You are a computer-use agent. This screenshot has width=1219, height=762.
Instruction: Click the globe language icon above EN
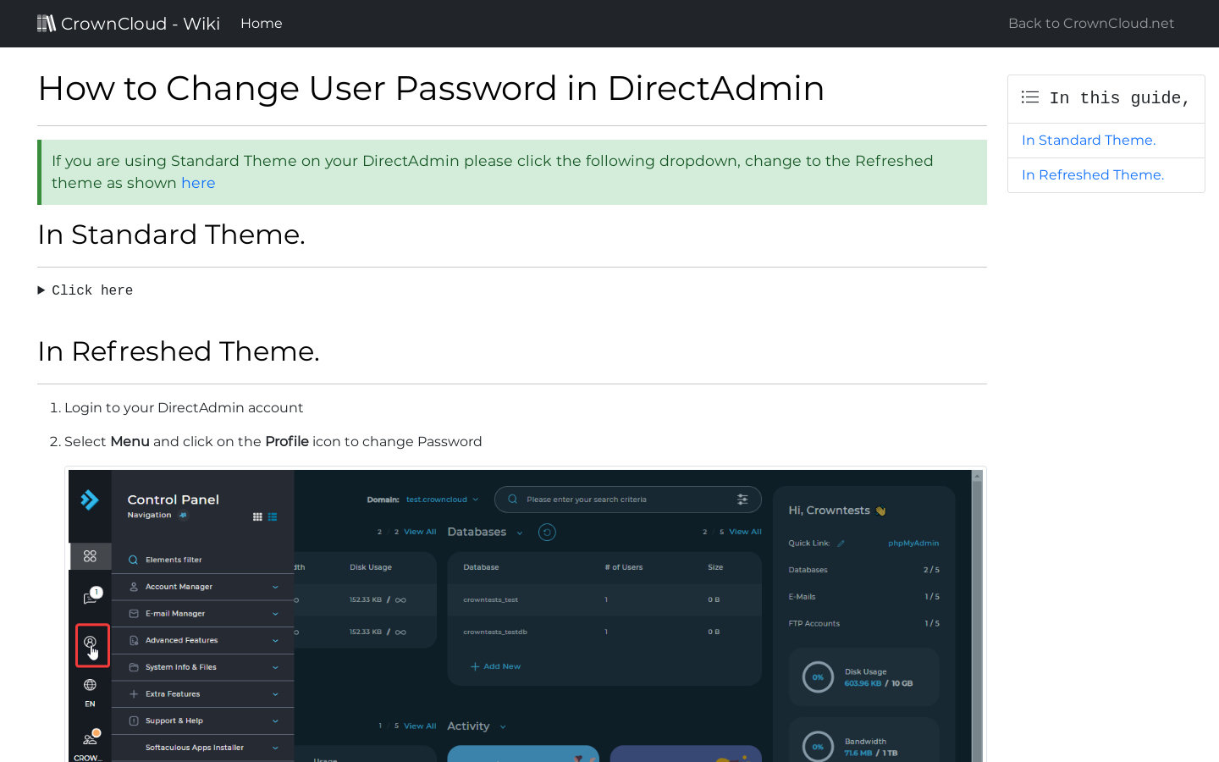(90, 685)
